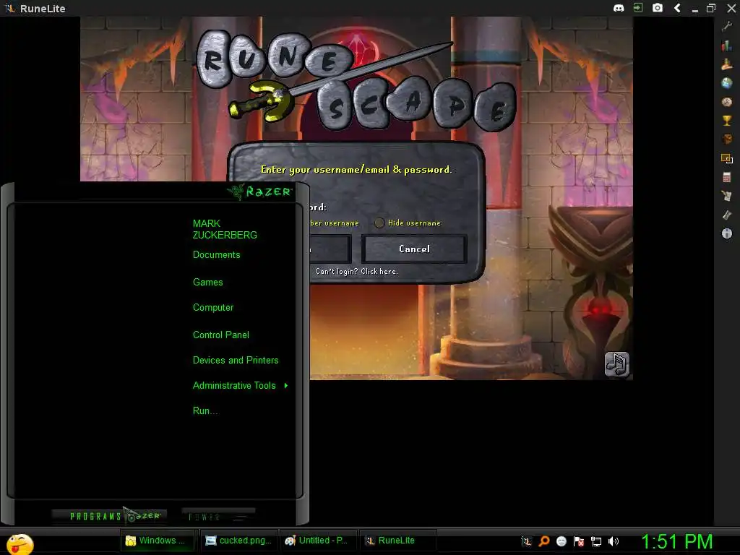
Task: Open Computer from the start menu
Action: coord(213,308)
